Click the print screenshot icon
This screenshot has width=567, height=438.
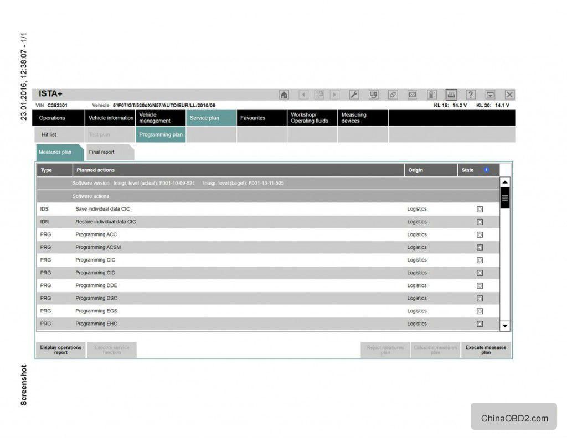(451, 95)
